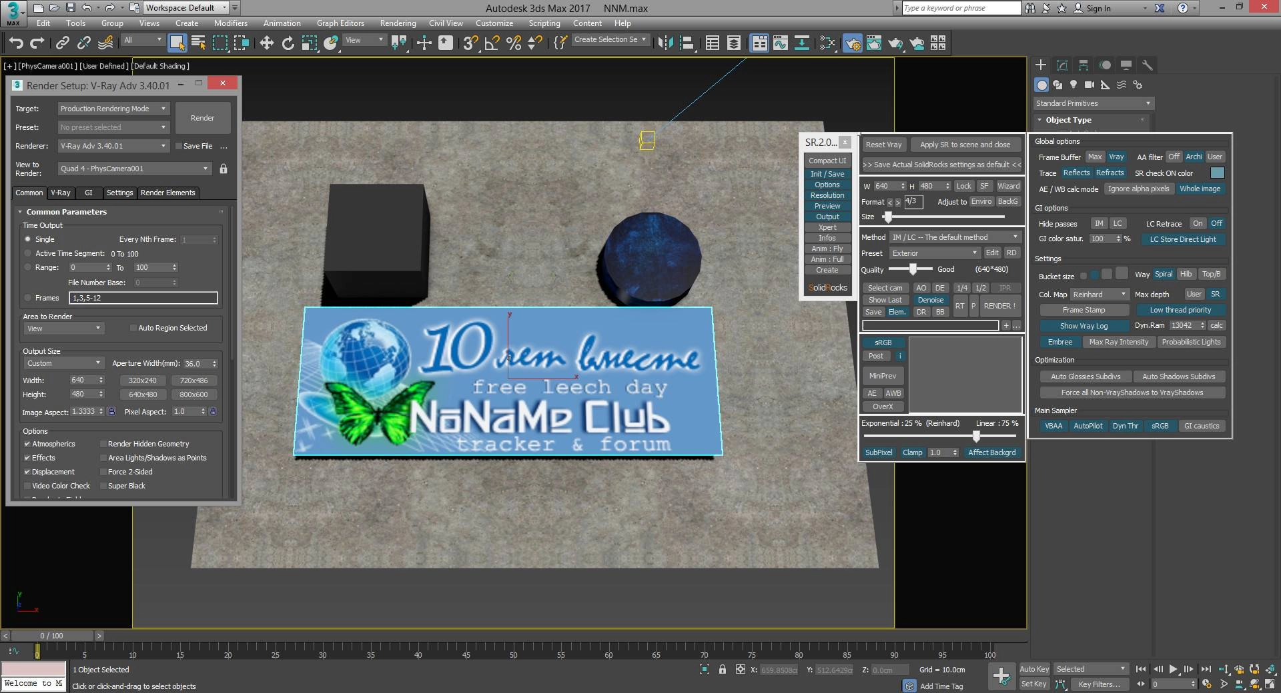Open Curve Editor from toolbar

click(781, 43)
